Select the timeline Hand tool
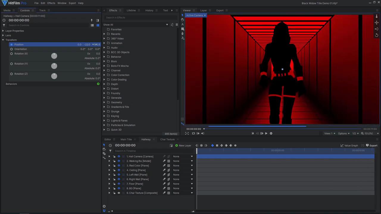 click(x=104, y=149)
